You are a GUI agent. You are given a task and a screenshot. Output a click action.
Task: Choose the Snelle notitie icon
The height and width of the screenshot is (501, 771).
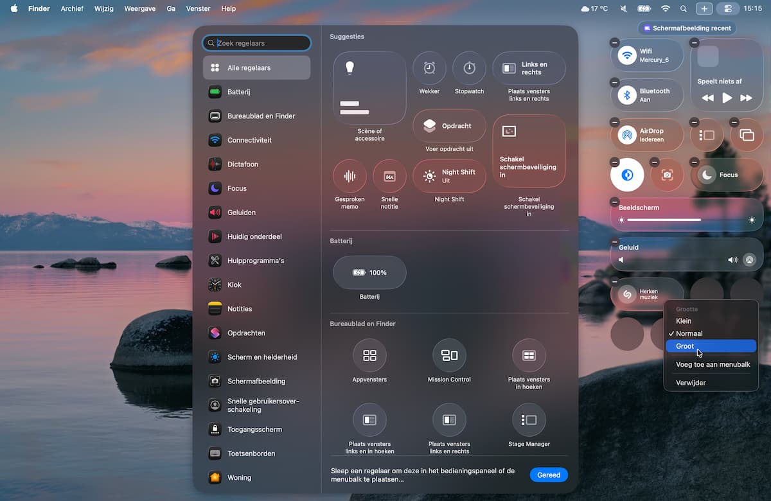[x=389, y=176]
